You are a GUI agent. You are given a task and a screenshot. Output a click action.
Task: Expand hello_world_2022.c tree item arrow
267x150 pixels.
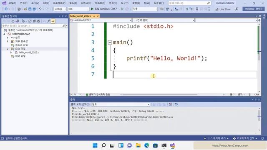point(11,52)
